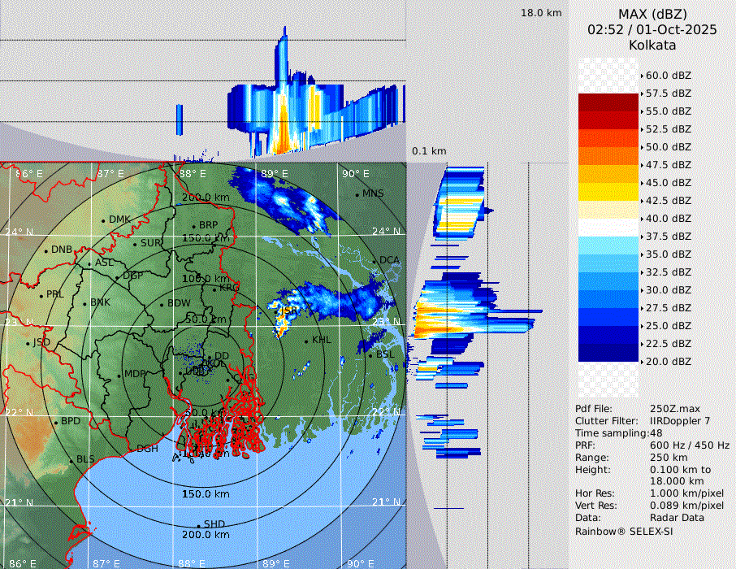Click the 18.0 km height label
The height and width of the screenshot is (569, 736).
point(541,13)
